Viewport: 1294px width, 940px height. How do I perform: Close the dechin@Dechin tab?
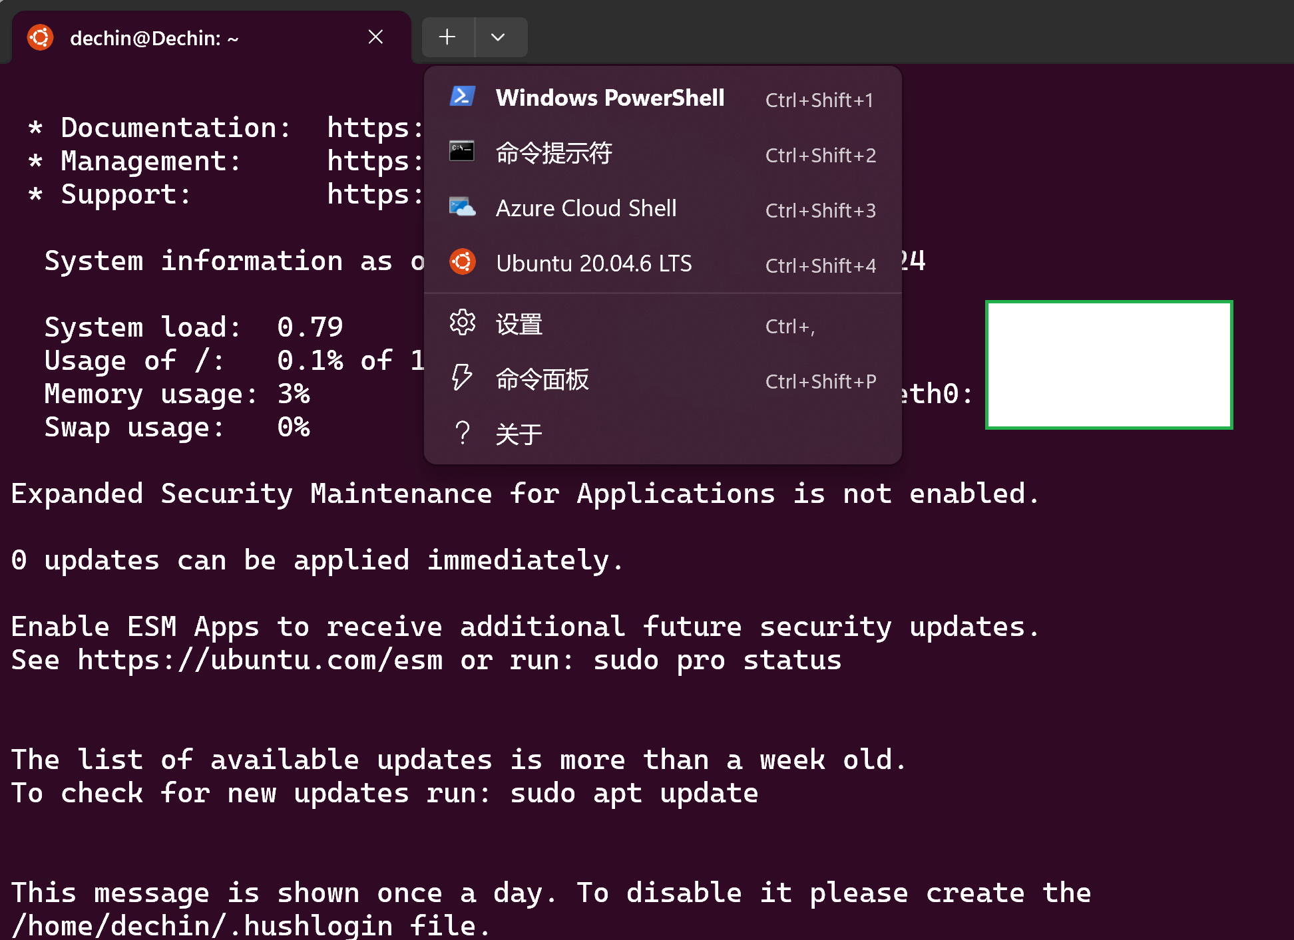click(x=375, y=37)
